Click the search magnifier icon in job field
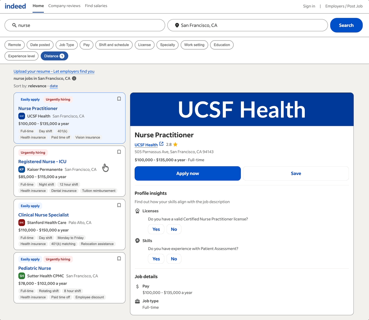This screenshot has height=320, width=369. tap(14, 25)
